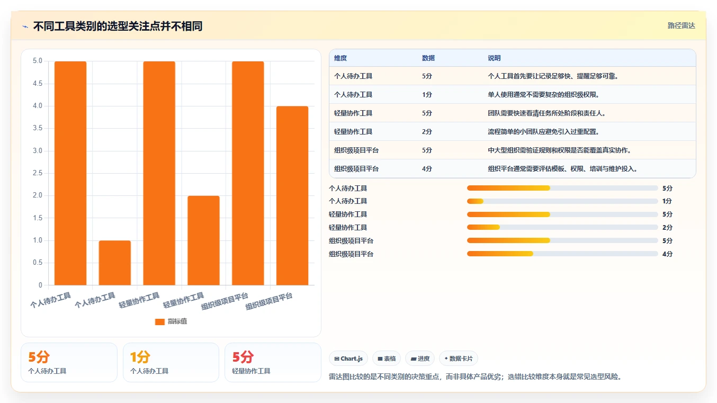Viewport: 717px width, 403px height.
Task: Click the 2.5 tick on the y-axis
Action: (x=38, y=173)
